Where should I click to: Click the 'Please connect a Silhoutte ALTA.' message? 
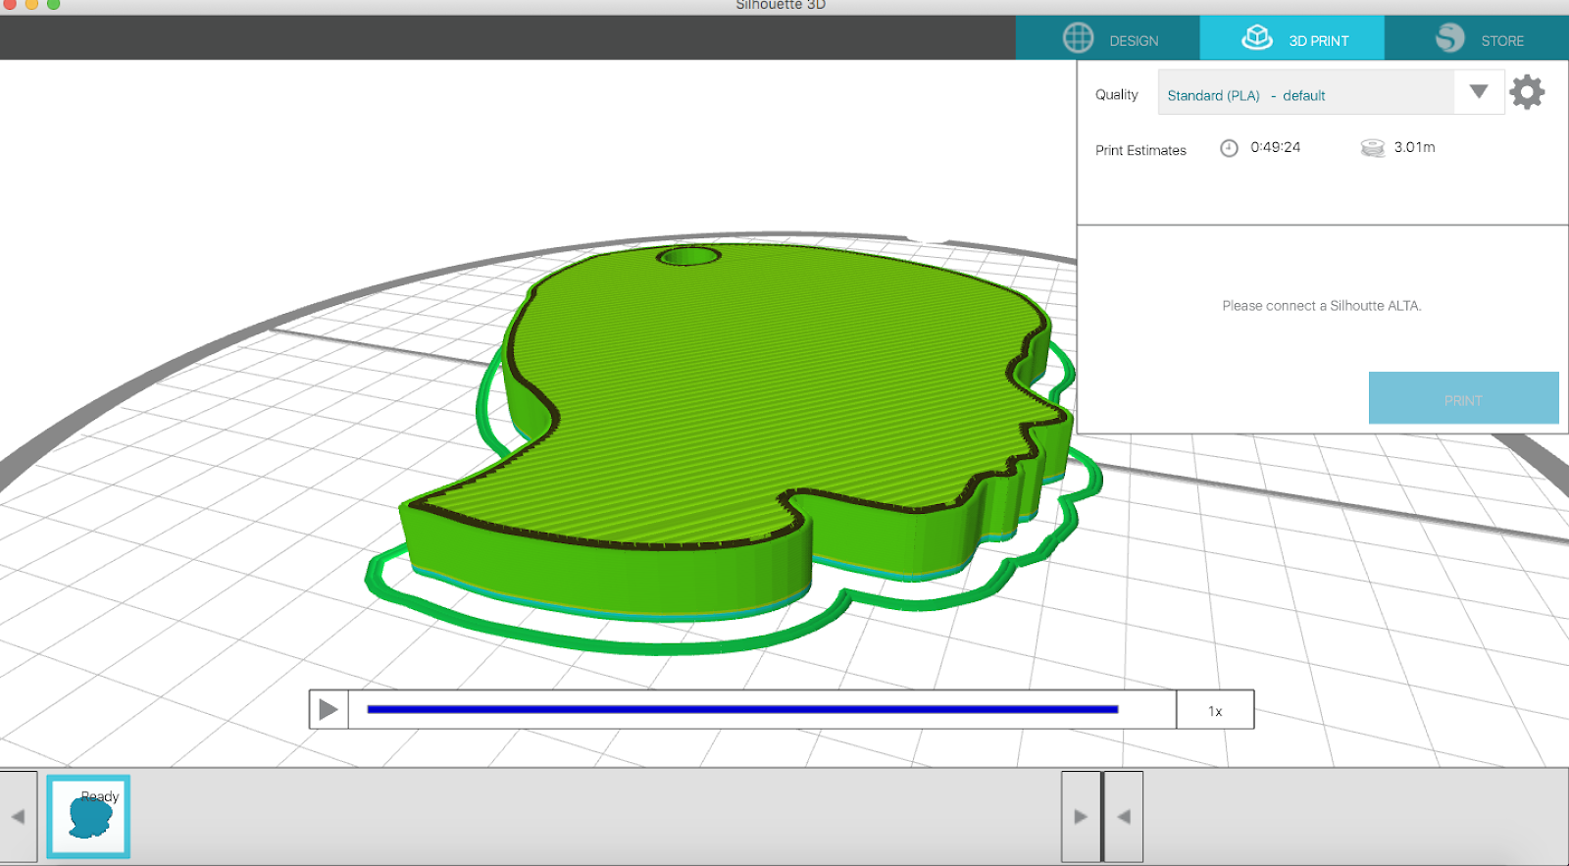point(1321,306)
